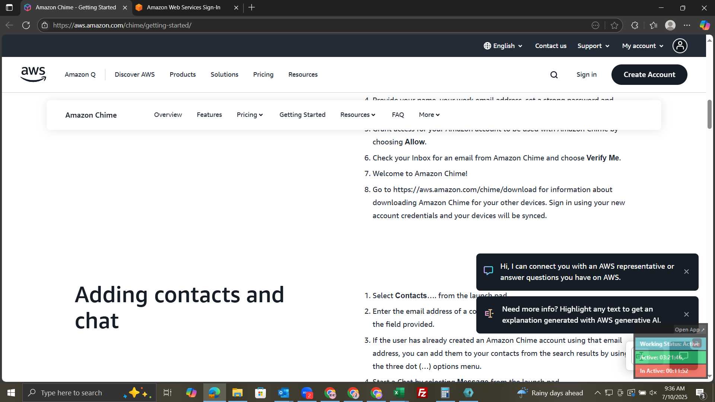This screenshot has width=715, height=402.
Task: Go to Chime Features page
Action: 209,115
